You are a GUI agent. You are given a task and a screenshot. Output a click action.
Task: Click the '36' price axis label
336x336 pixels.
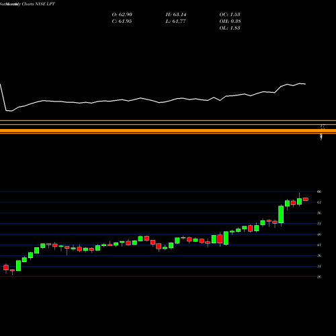tap(319, 255)
